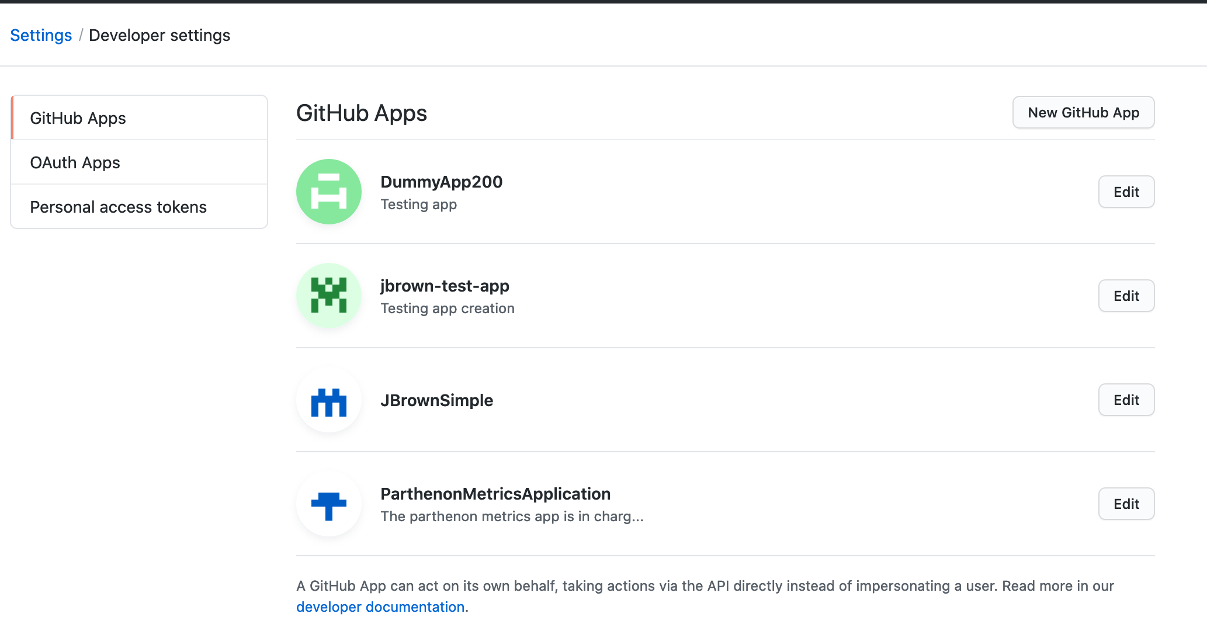Viewport: 1207px width, 641px height.
Task: Edit the jbrown-test-app app
Action: click(x=1126, y=296)
